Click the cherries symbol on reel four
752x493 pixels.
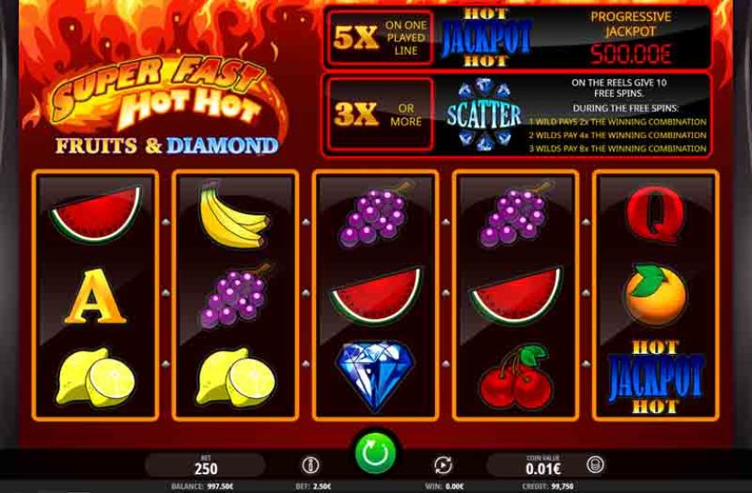[516, 377]
